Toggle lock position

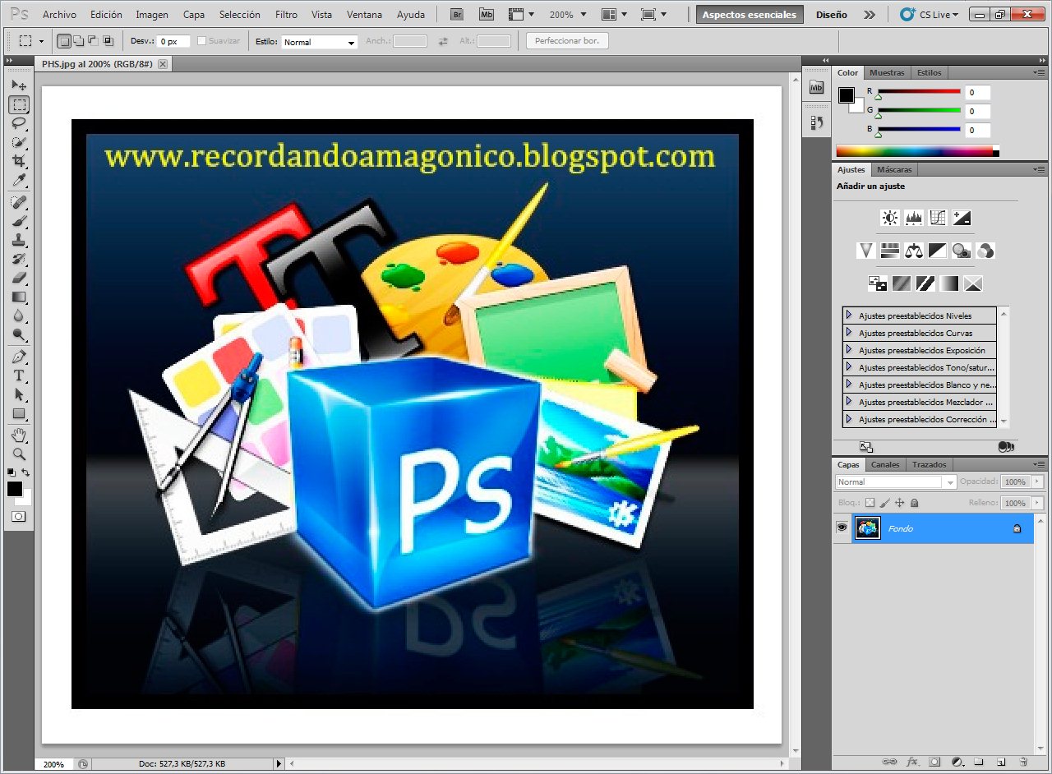click(x=899, y=502)
